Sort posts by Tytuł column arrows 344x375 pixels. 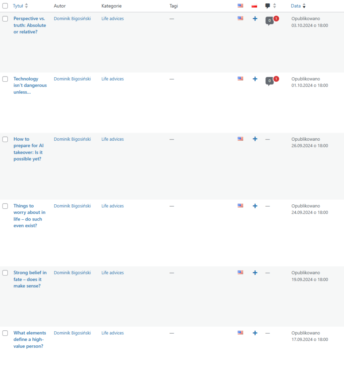[26, 6]
